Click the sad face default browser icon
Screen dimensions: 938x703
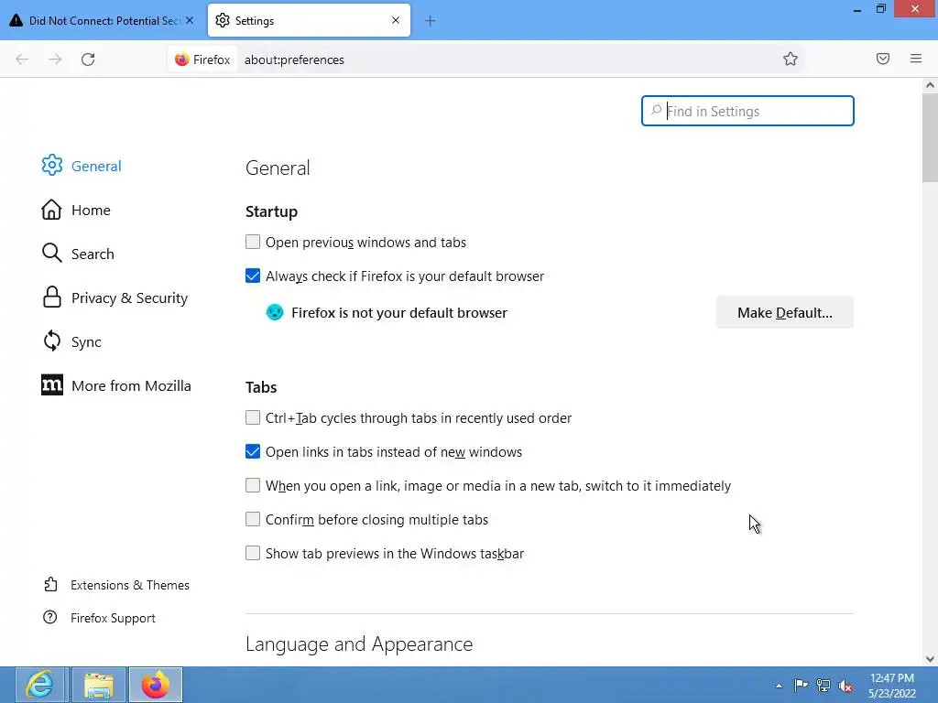pos(275,313)
